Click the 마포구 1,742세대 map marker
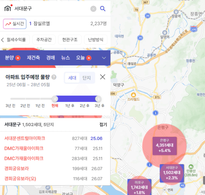Viewport: 205px width, 195px height. (x=140, y=187)
